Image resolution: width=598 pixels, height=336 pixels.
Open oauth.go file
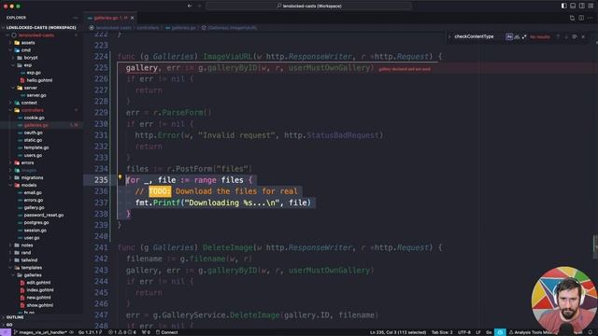pos(34,133)
